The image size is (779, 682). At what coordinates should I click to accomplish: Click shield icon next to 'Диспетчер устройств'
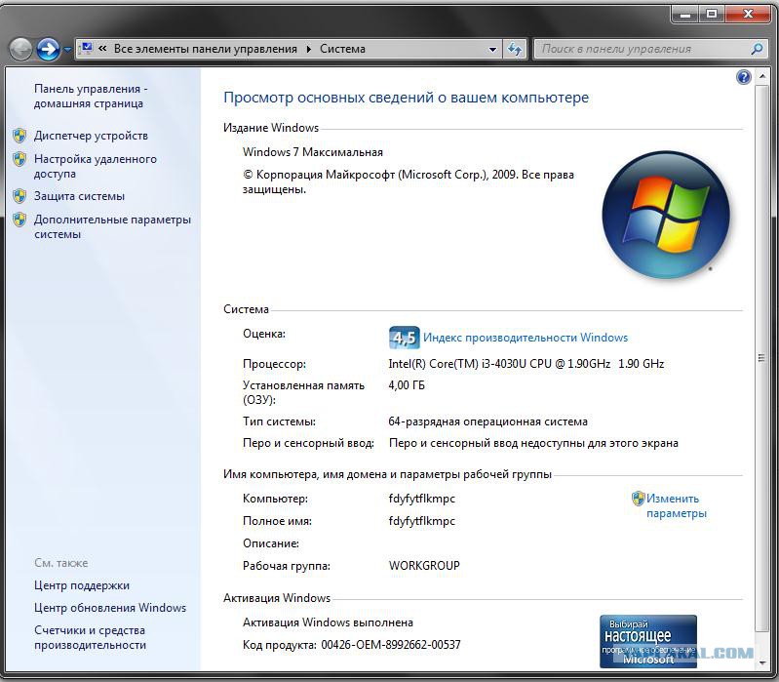pyautogui.click(x=19, y=136)
